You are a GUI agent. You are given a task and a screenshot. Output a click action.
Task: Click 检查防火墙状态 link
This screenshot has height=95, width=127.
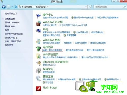click(x=50, y=25)
